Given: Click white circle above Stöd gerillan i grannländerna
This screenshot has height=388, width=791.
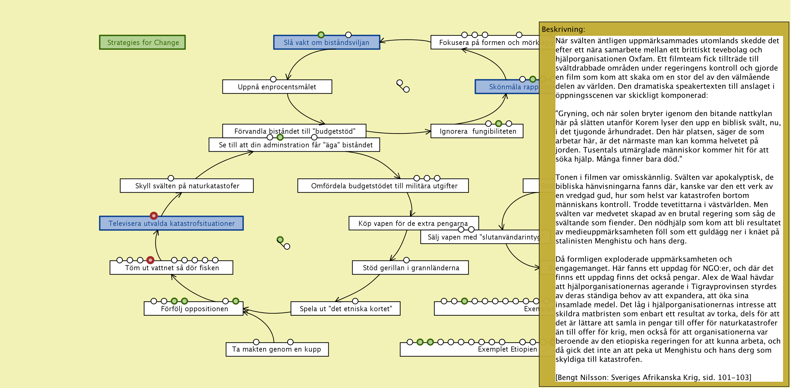Looking at the screenshot, I should (x=407, y=260).
